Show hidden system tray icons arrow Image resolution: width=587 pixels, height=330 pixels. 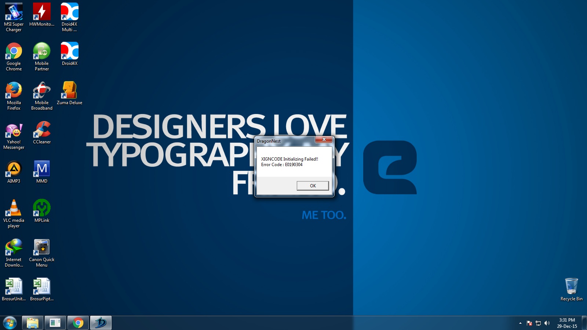(520, 323)
